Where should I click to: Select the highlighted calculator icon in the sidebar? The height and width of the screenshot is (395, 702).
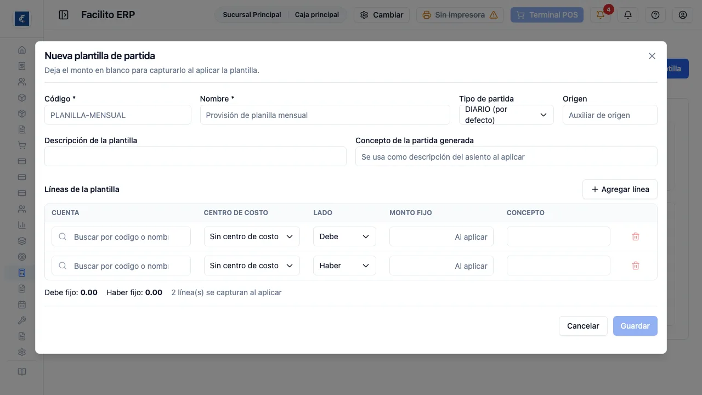coord(22,273)
